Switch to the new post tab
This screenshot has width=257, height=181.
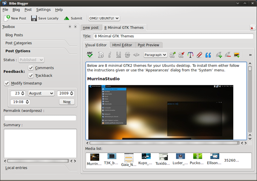(91, 28)
